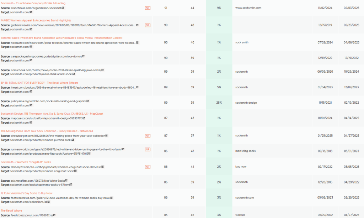Image resolution: width=364 pixels, height=218 pixels.
Task: Open external icon beside cheezburger.com source URL
Action: click(106, 136)
